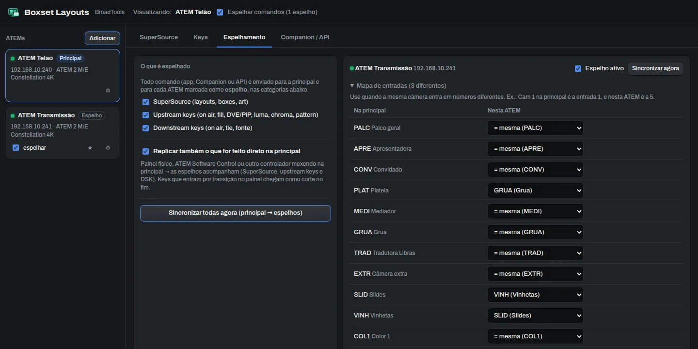Open the PLAT Plateia mapping dropdown
The width and height of the screenshot is (698, 349).
pos(535,190)
